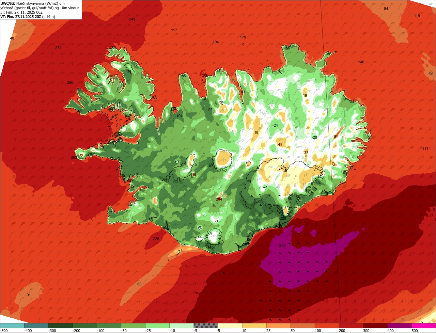This screenshot has width=436, height=333.
Task: Click the 37 value north of the glacier
Action: click(x=306, y=153)
